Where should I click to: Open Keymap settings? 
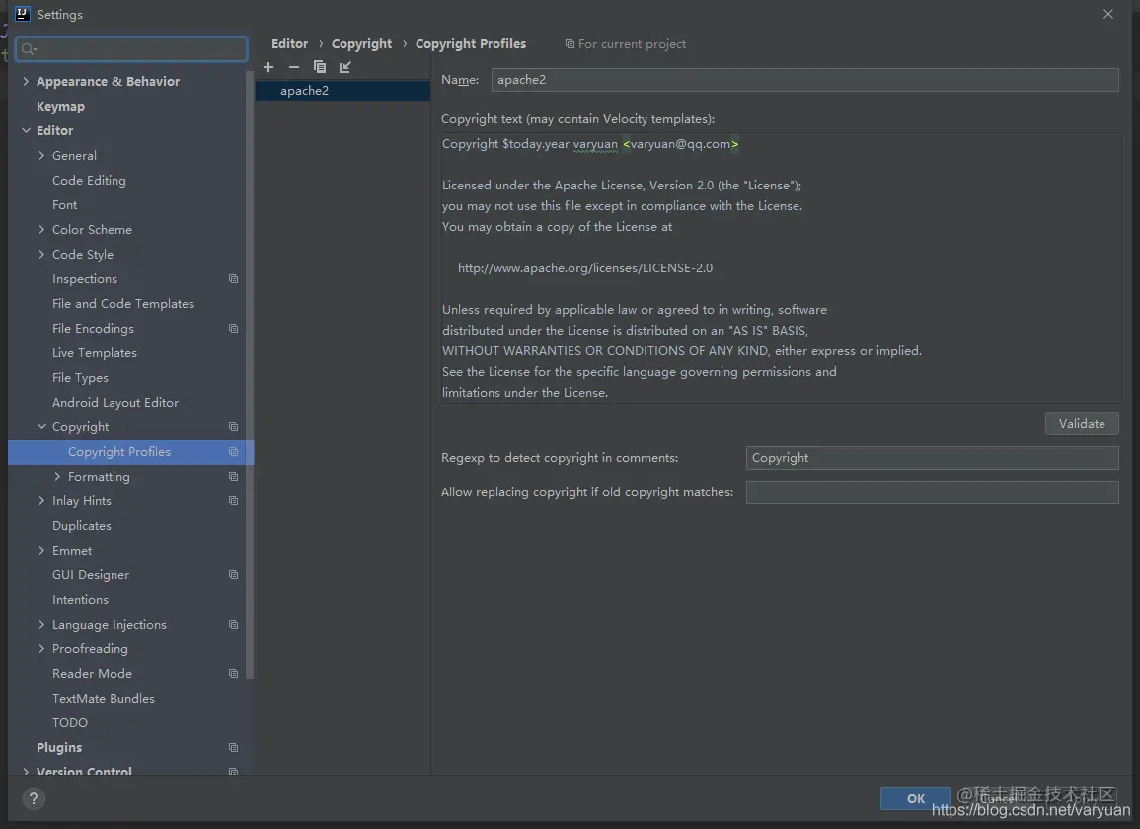[x=60, y=107]
